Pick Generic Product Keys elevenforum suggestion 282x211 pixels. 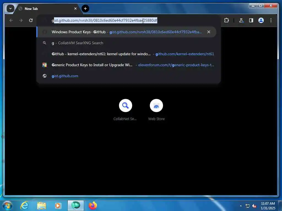pyautogui.click(x=126, y=65)
